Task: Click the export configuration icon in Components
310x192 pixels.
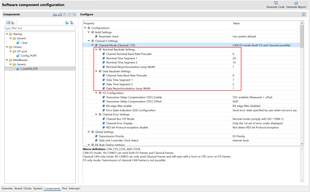Action: pos(60,14)
